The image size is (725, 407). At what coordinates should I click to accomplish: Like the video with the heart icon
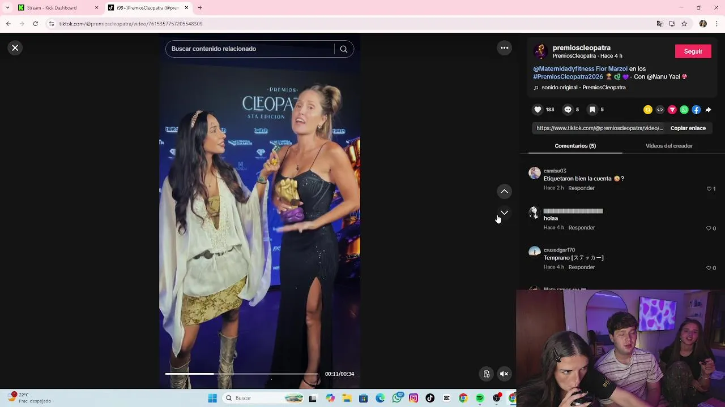click(538, 110)
